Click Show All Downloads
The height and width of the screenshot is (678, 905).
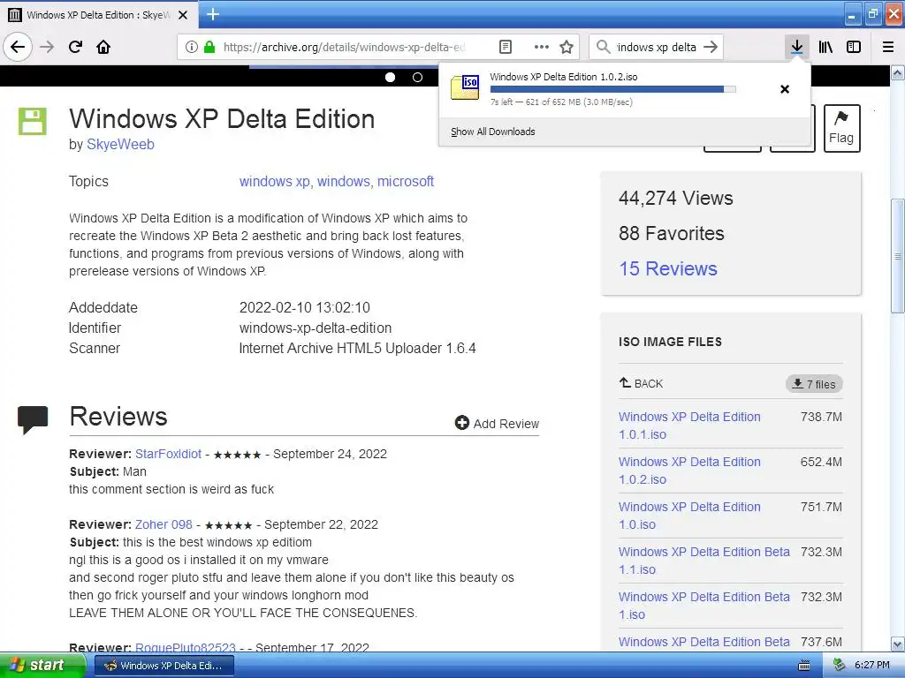tap(493, 132)
